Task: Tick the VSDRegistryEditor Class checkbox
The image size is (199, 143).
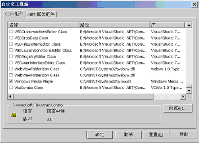Action: click(x=11, y=56)
